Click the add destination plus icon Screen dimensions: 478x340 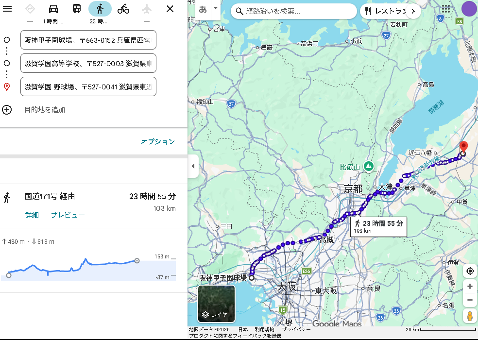tap(7, 110)
